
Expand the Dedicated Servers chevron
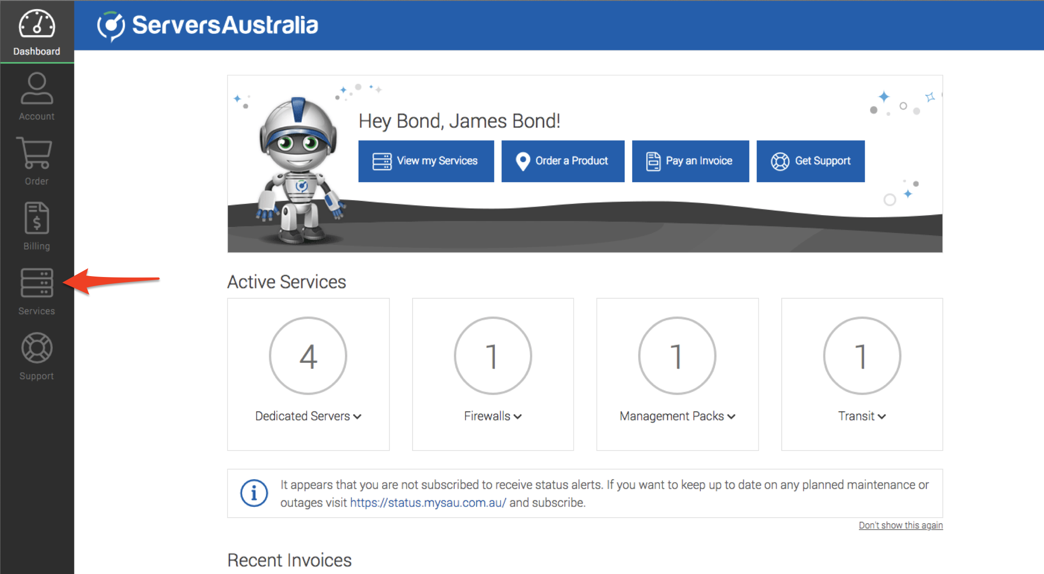357,416
